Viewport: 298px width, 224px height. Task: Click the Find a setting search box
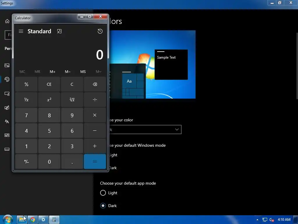pos(8,35)
